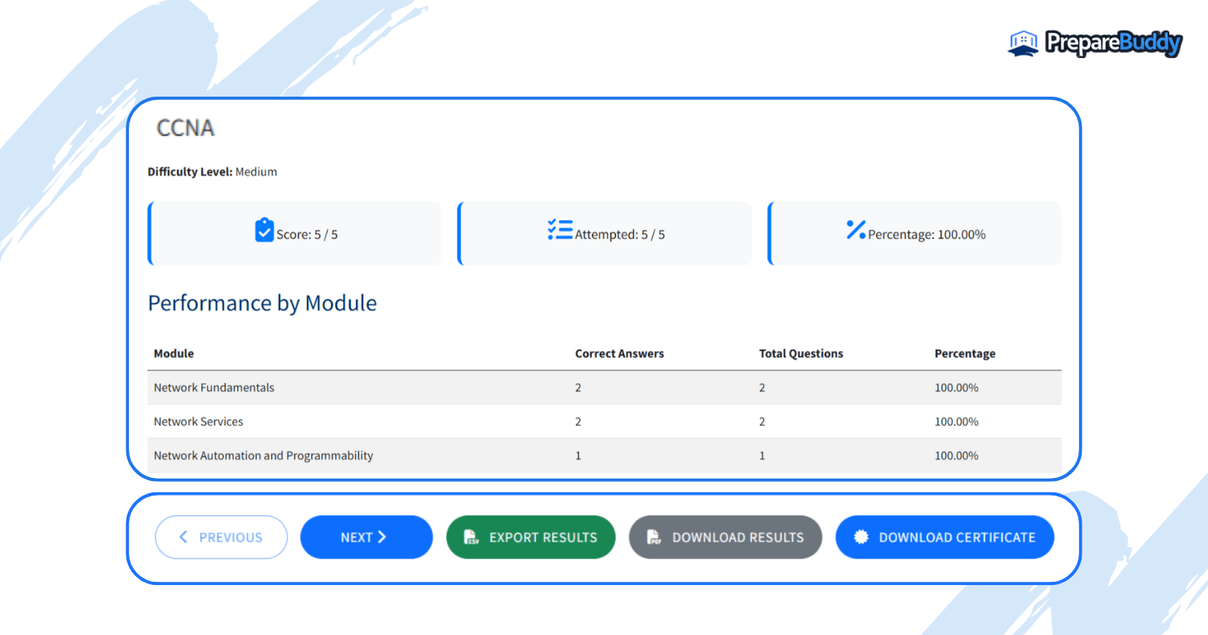The image size is (1208, 635).
Task: Click the Percentage column header
Action: coord(965,353)
